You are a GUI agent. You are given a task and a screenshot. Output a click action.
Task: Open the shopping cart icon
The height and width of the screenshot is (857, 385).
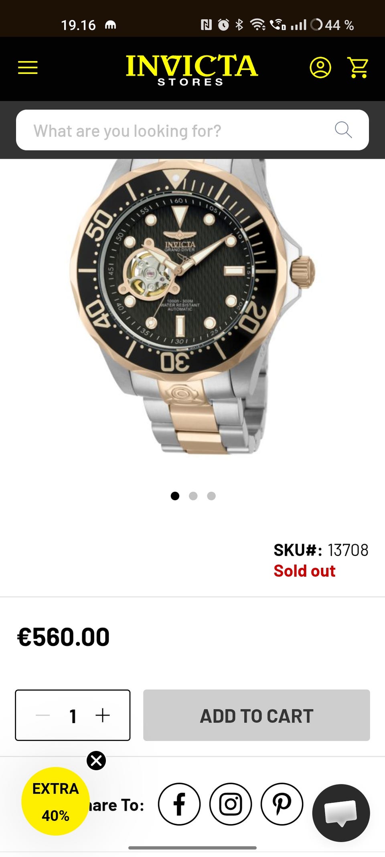pos(358,67)
